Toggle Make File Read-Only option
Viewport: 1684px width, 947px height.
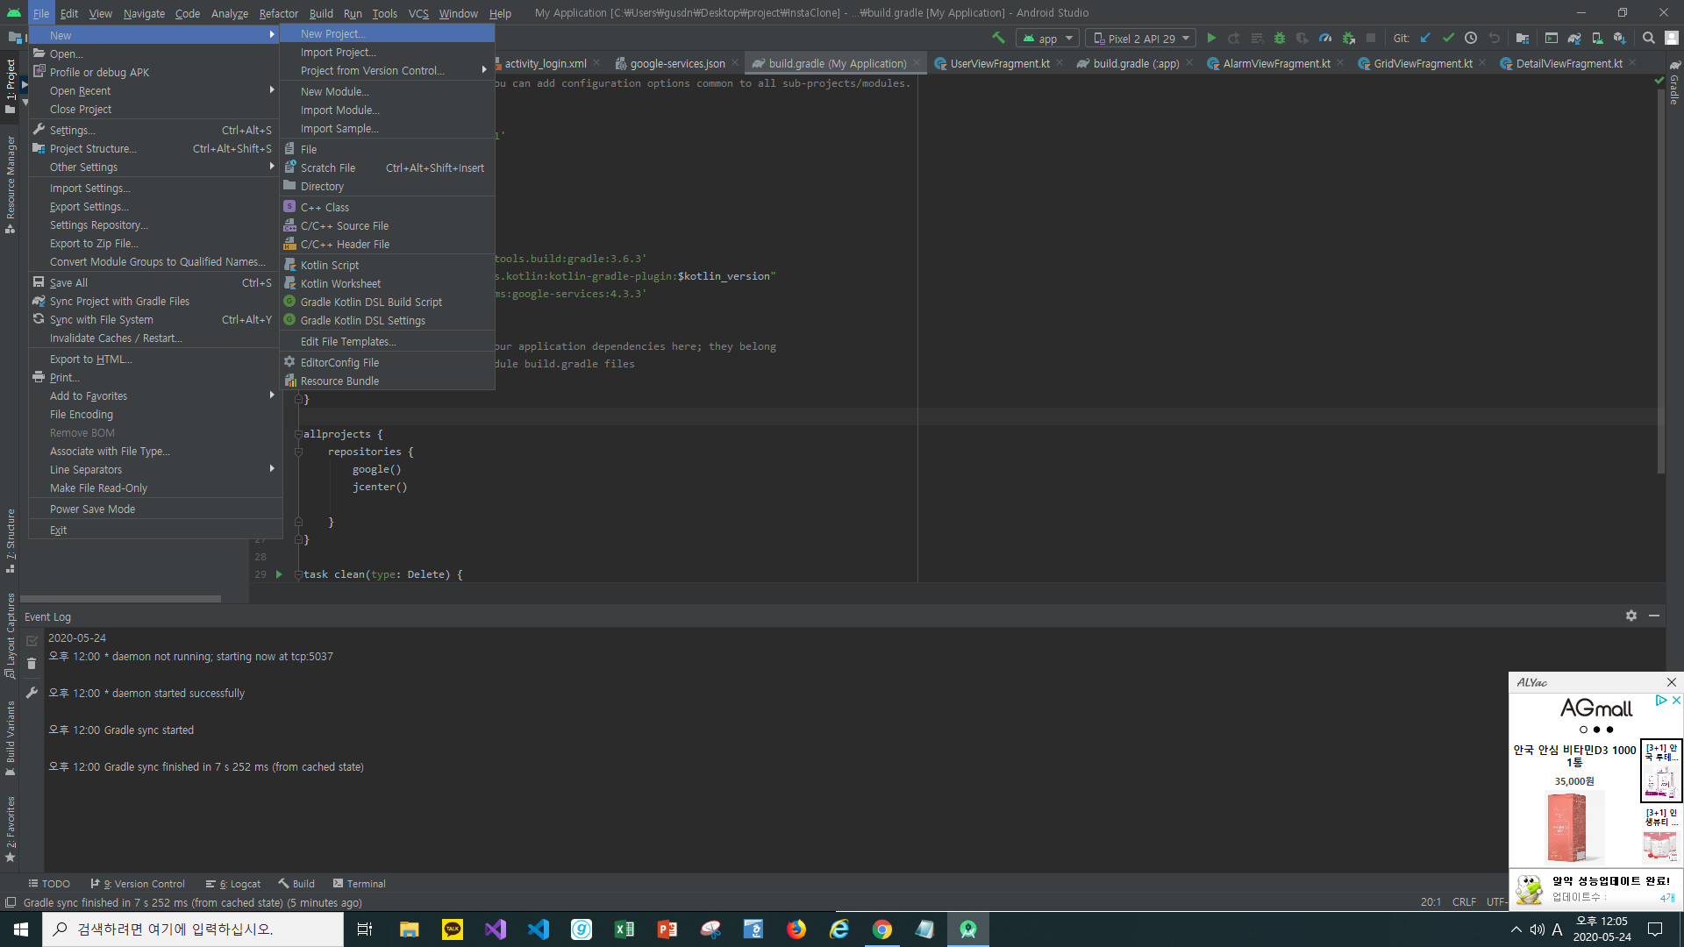point(98,488)
